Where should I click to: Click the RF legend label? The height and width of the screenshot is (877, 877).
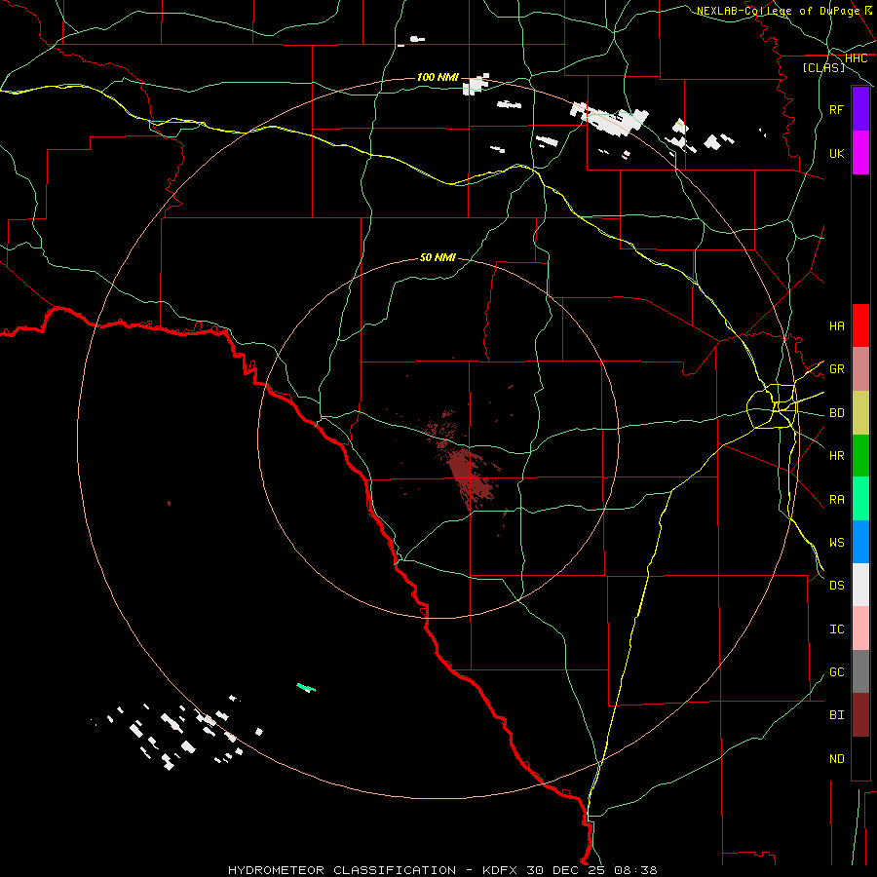click(x=836, y=109)
